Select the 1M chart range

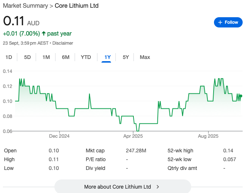coord(46,57)
